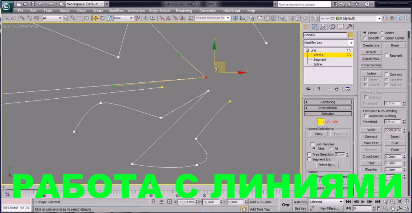Open the Utilities panel hammer icon

point(350,27)
